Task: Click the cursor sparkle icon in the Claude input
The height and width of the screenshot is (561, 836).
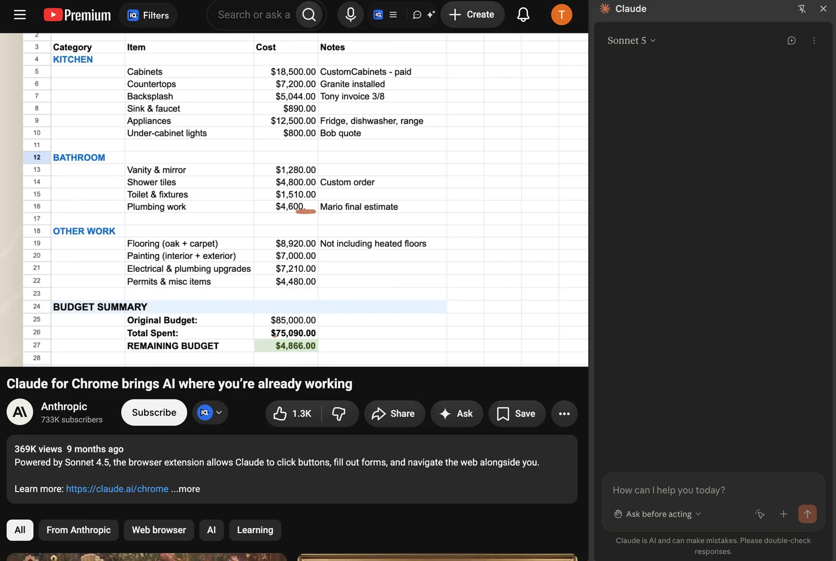Action: 760,514
